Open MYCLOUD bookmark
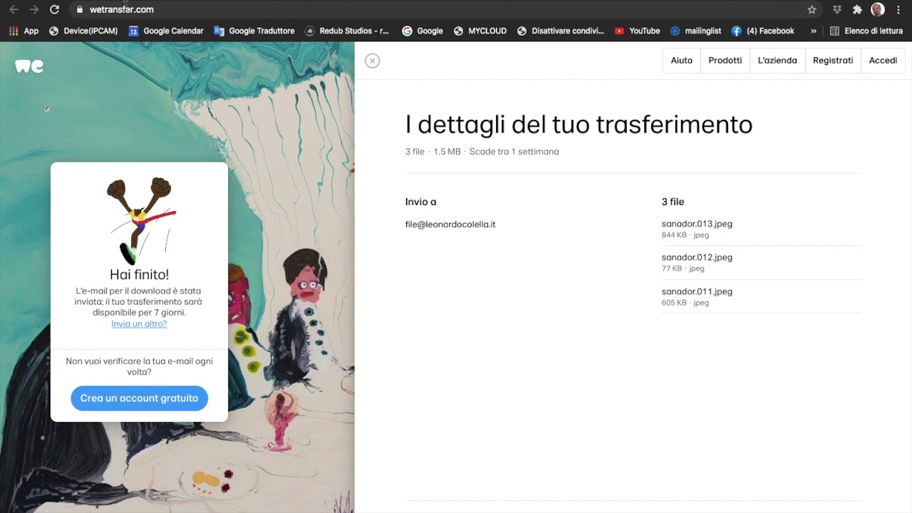 point(480,31)
